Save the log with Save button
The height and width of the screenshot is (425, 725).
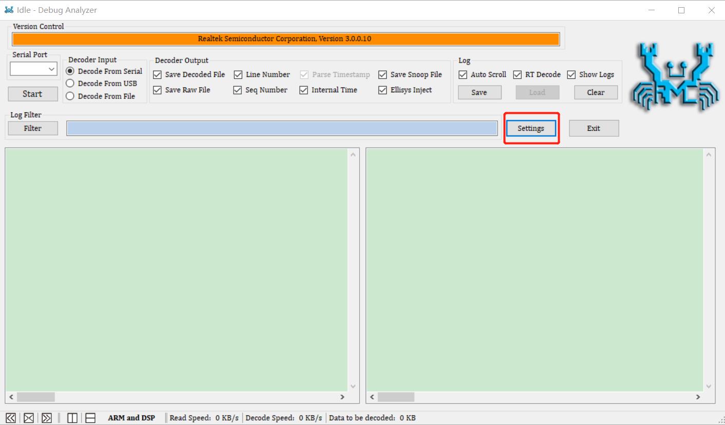[479, 93]
